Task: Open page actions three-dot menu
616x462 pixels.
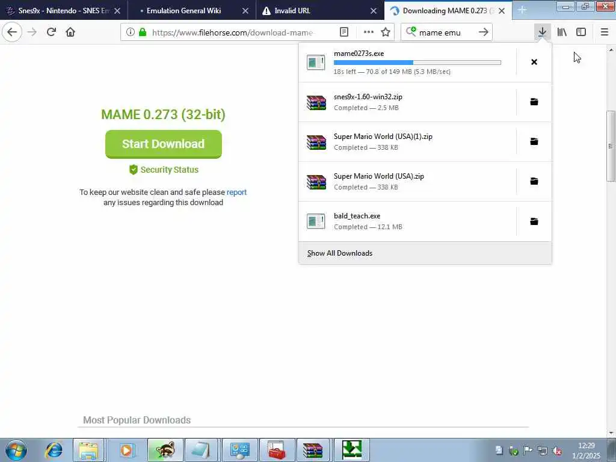Action: [369, 32]
